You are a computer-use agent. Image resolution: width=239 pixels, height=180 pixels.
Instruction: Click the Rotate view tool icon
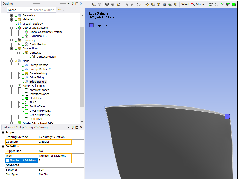click(x=139, y=4)
